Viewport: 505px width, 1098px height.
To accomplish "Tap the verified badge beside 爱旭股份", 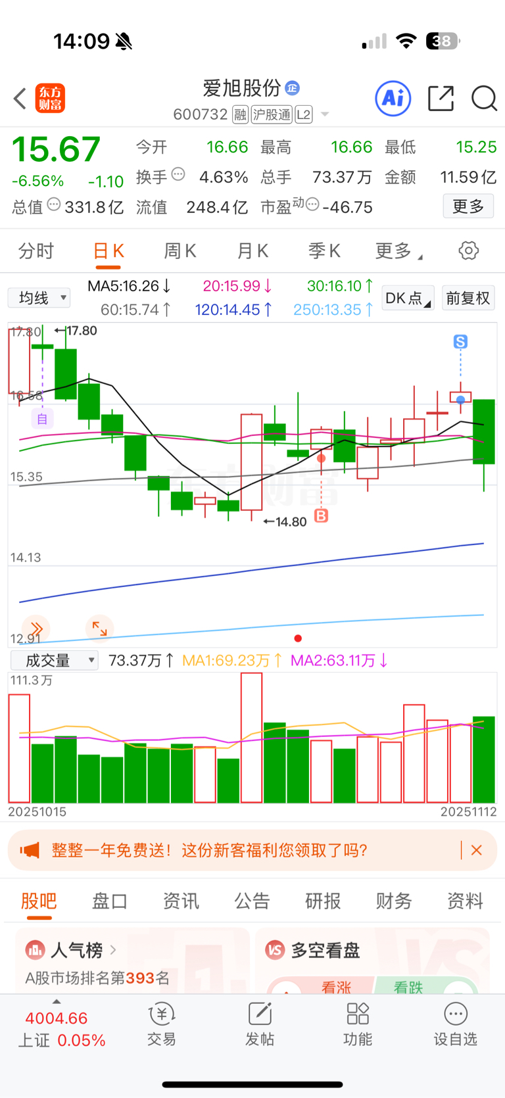I will click(293, 87).
